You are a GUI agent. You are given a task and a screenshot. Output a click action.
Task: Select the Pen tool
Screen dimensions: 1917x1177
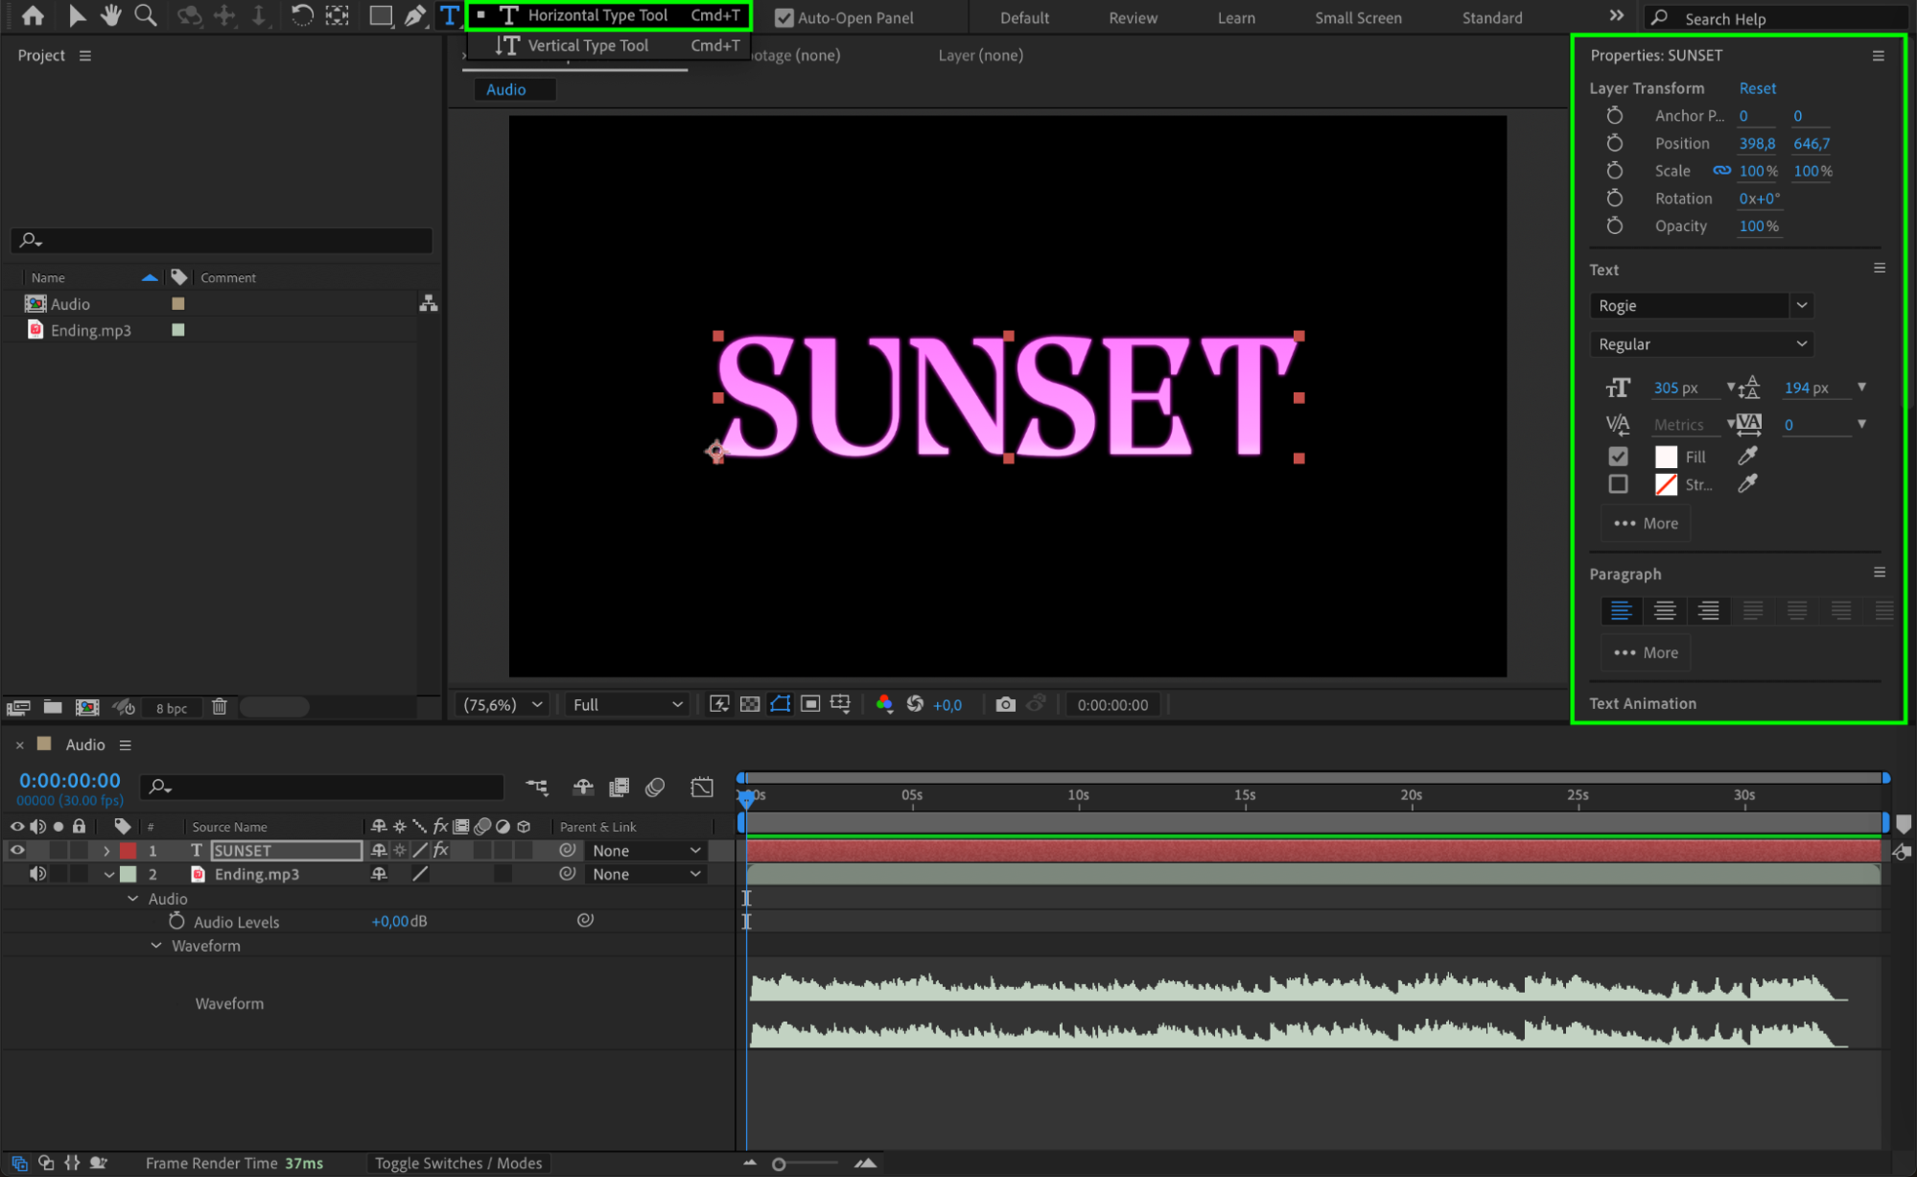click(x=414, y=15)
